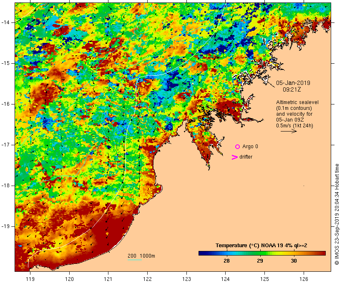Click the temperature color bar
342x283 pixels.
coord(262,253)
